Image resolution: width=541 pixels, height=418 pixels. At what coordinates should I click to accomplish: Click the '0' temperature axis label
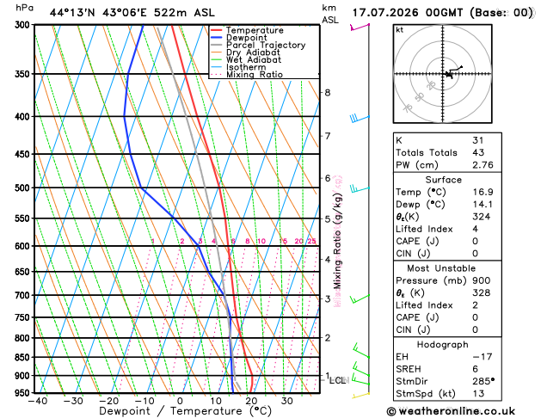pos(180,401)
